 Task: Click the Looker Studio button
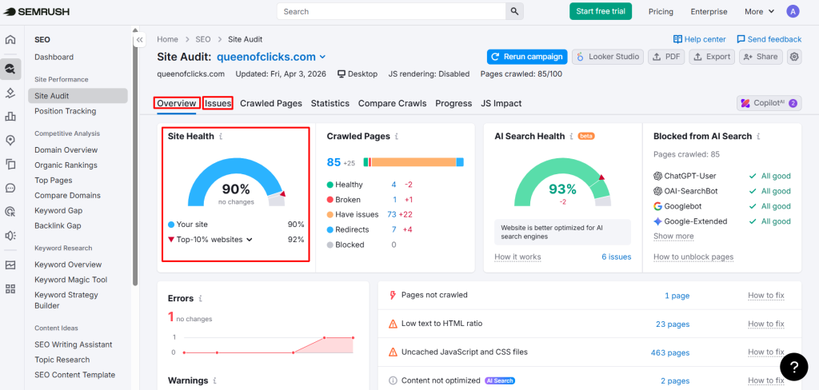pos(608,57)
